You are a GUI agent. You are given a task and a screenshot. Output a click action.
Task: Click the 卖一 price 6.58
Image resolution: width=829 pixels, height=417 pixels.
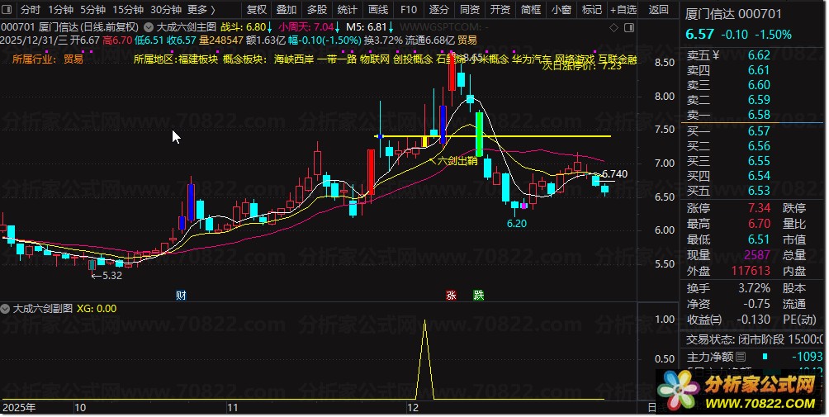tap(759, 115)
